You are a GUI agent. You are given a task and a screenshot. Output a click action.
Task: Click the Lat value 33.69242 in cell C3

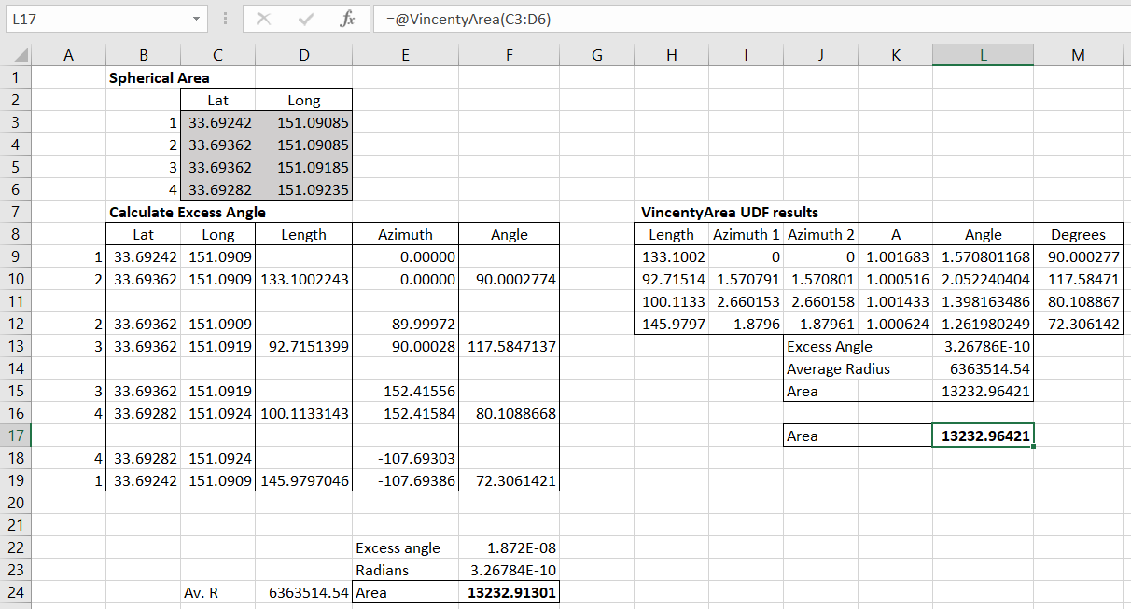[x=217, y=122]
